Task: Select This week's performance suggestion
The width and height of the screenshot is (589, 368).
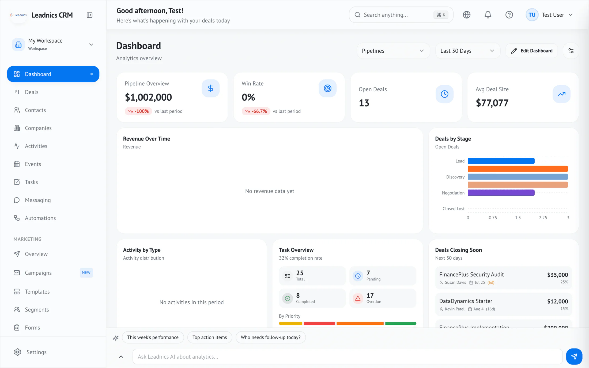Action: [153, 337]
